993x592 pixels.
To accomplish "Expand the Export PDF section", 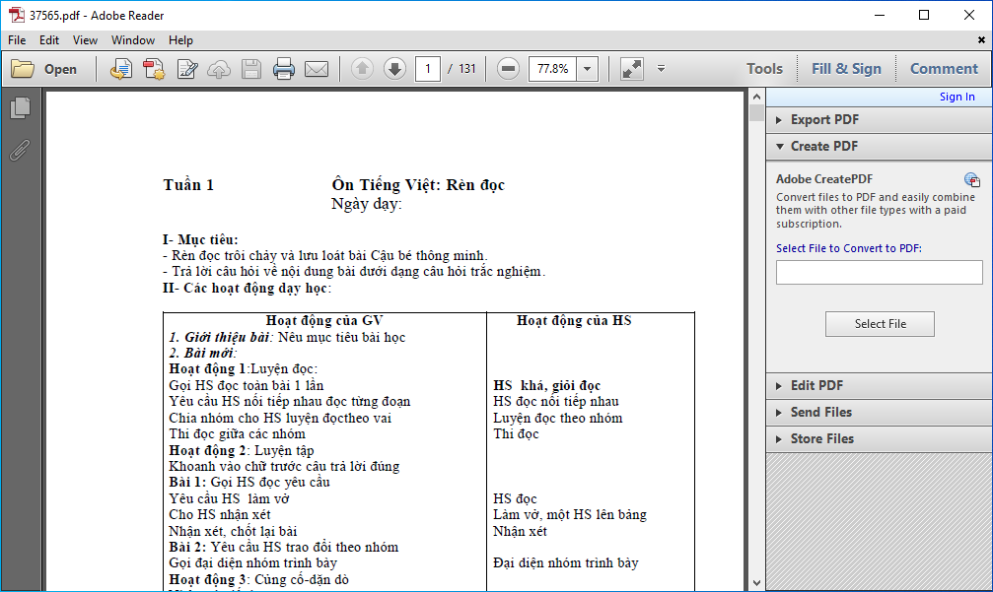I will coord(824,119).
